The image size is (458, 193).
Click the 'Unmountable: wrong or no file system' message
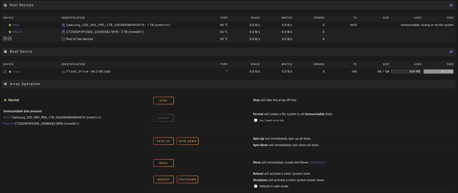click(x=427, y=25)
